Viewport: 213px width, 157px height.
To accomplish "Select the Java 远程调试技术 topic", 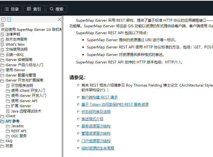I will (26, 111).
